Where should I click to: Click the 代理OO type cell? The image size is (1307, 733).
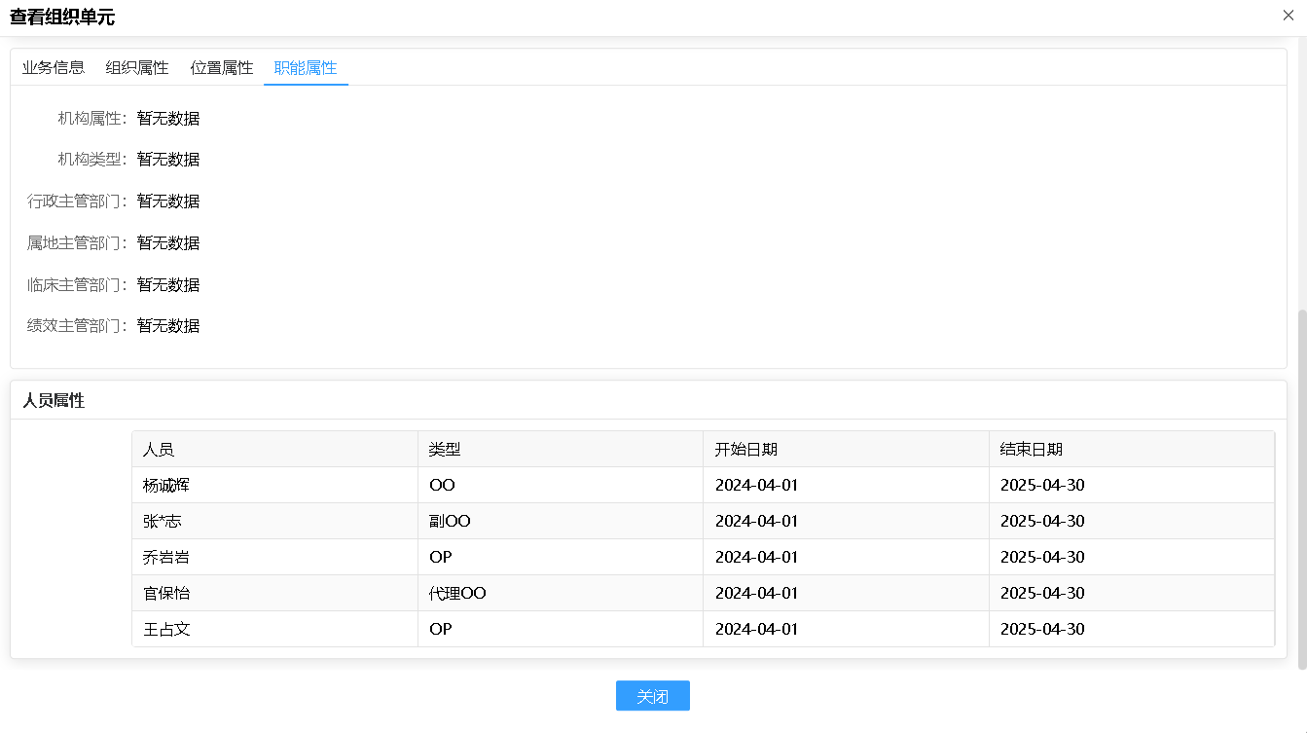[x=457, y=594]
